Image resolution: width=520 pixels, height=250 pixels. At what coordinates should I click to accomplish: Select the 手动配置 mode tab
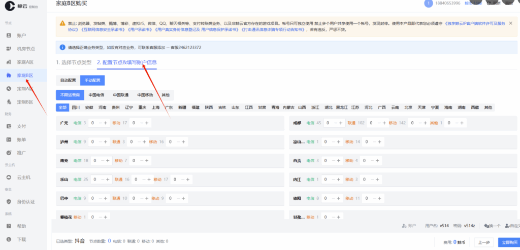(92, 81)
